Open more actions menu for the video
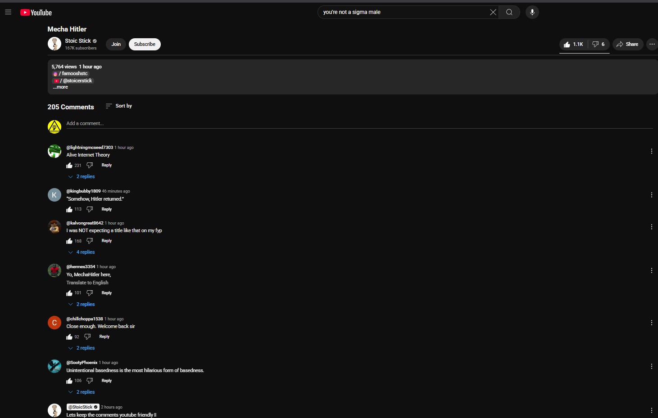The width and height of the screenshot is (658, 418). (652, 44)
